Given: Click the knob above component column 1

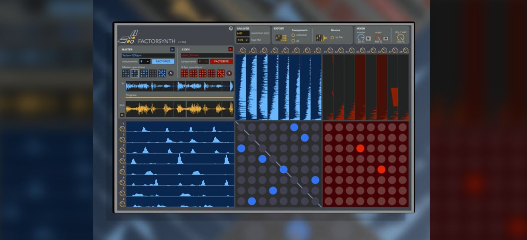Looking at the screenshot, I should tap(243, 50).
